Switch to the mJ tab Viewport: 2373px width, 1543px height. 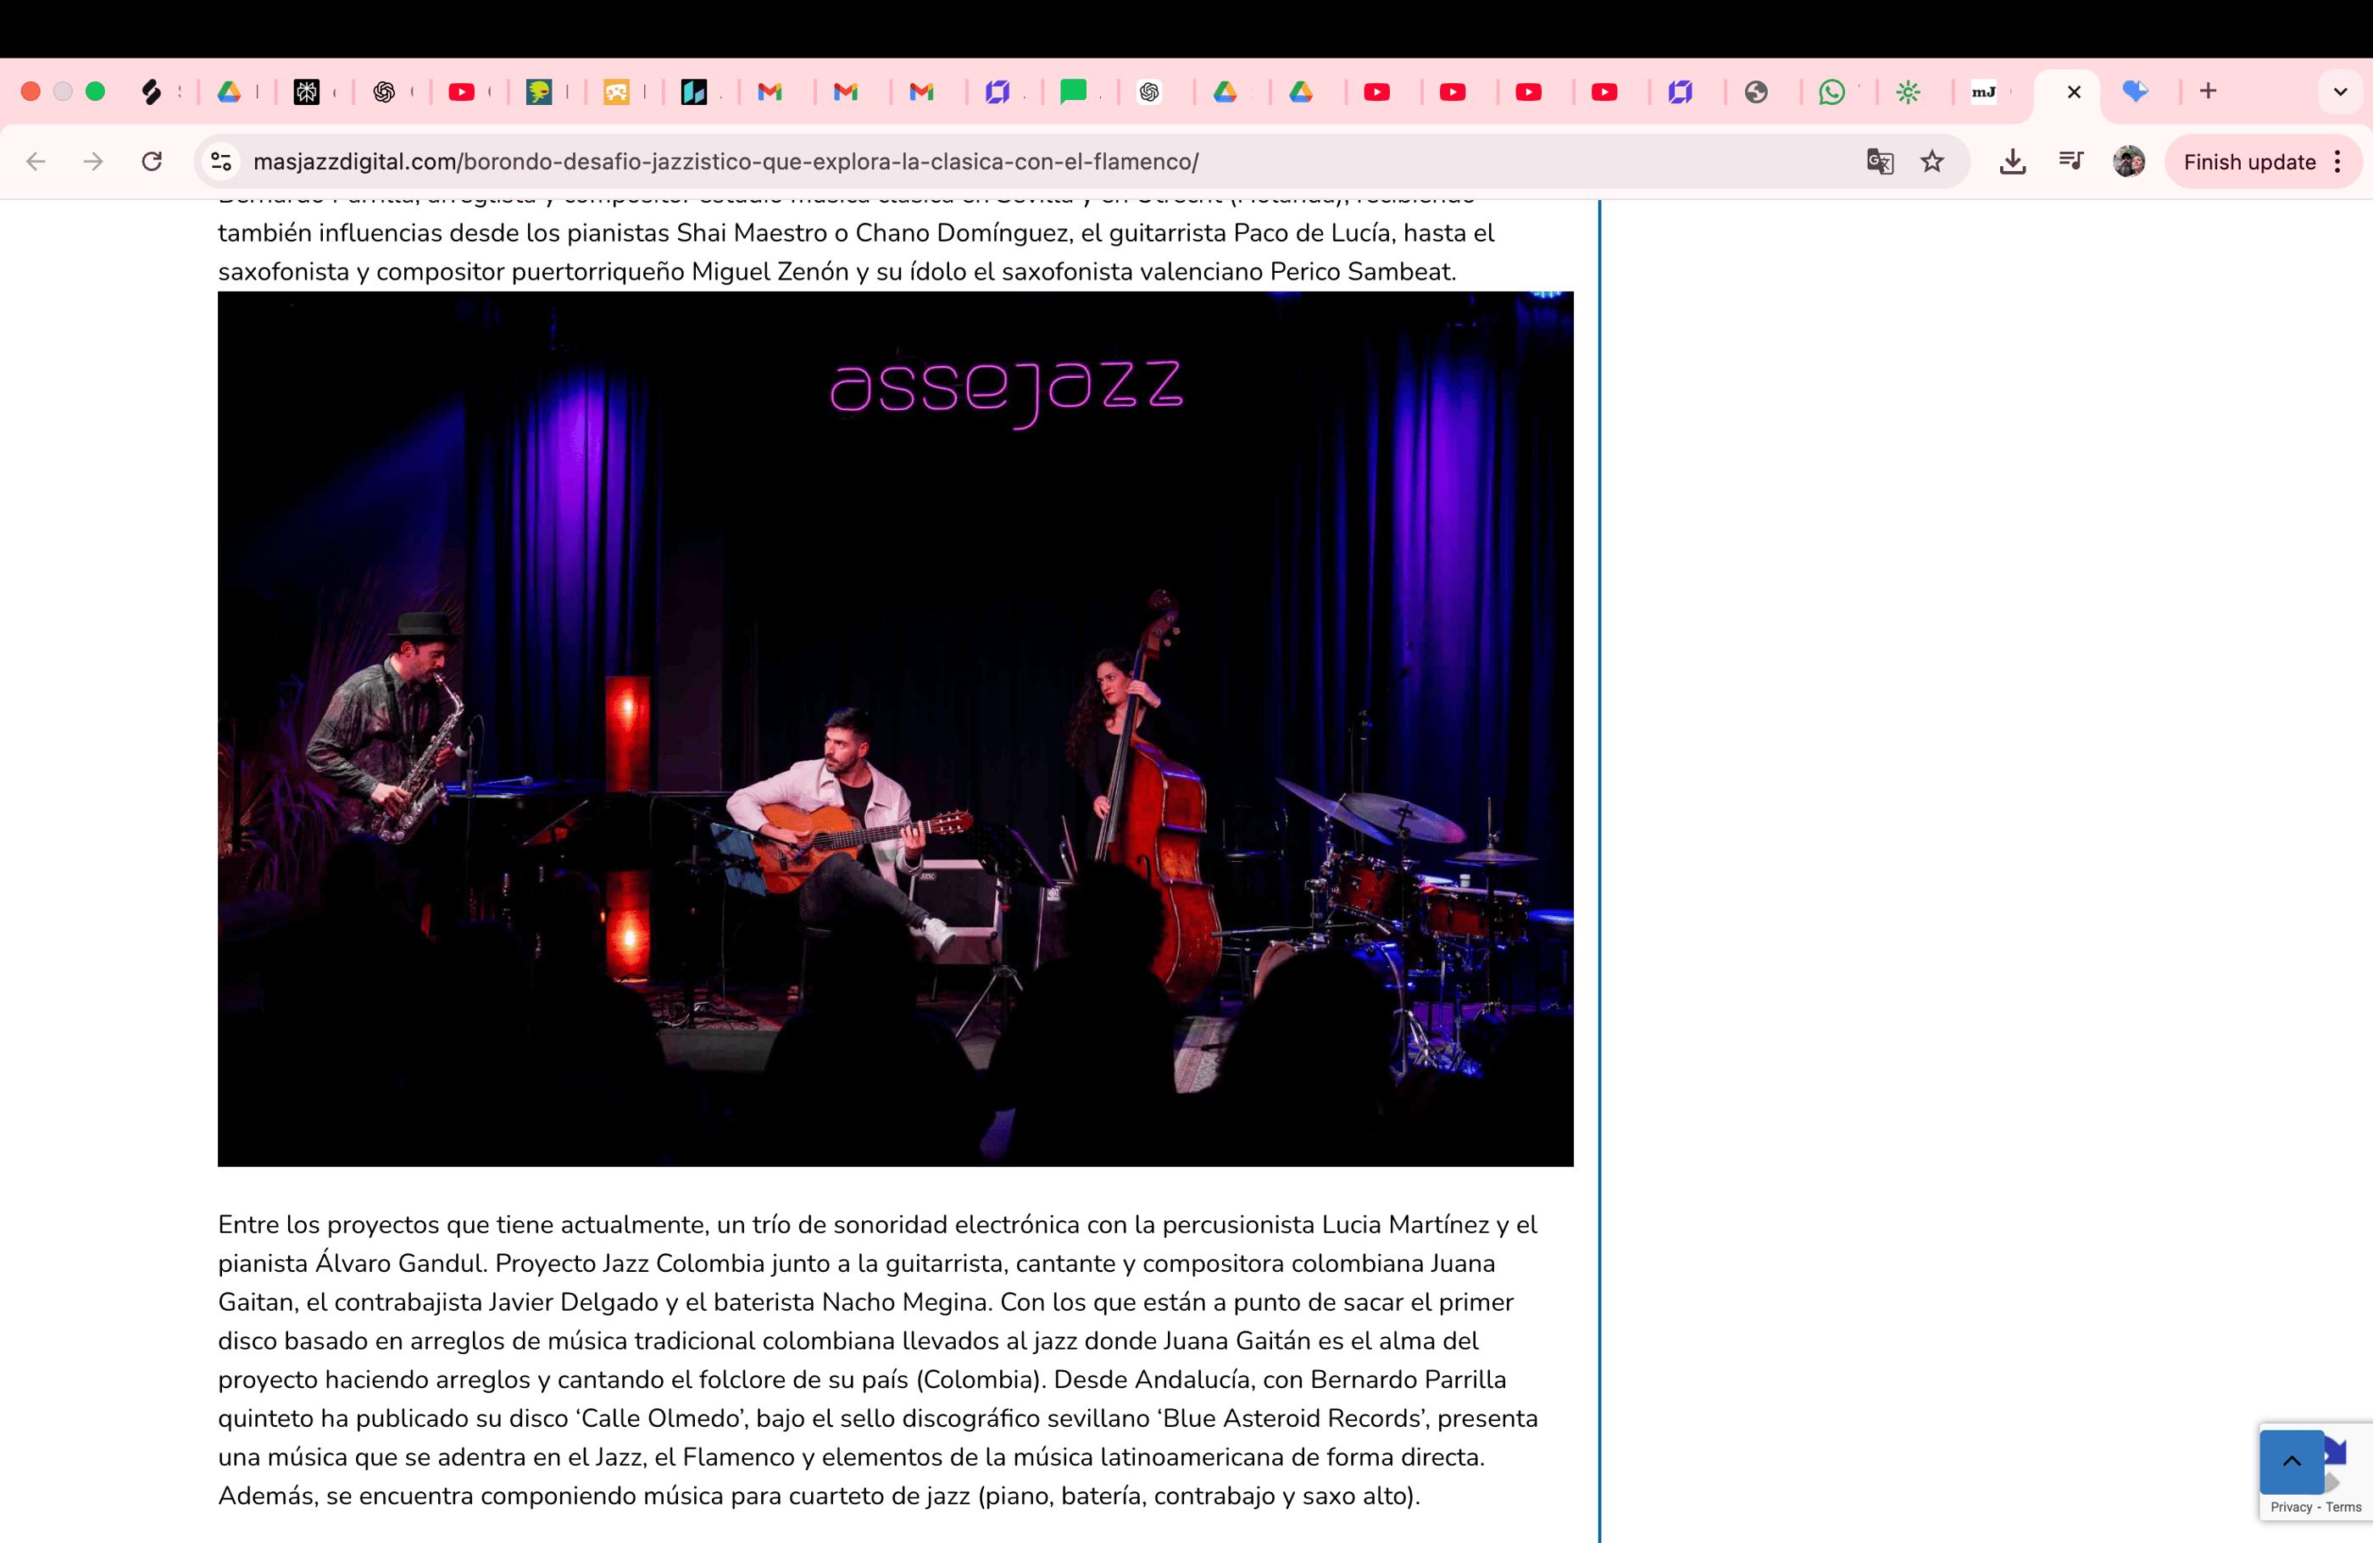coord(1984,92)
